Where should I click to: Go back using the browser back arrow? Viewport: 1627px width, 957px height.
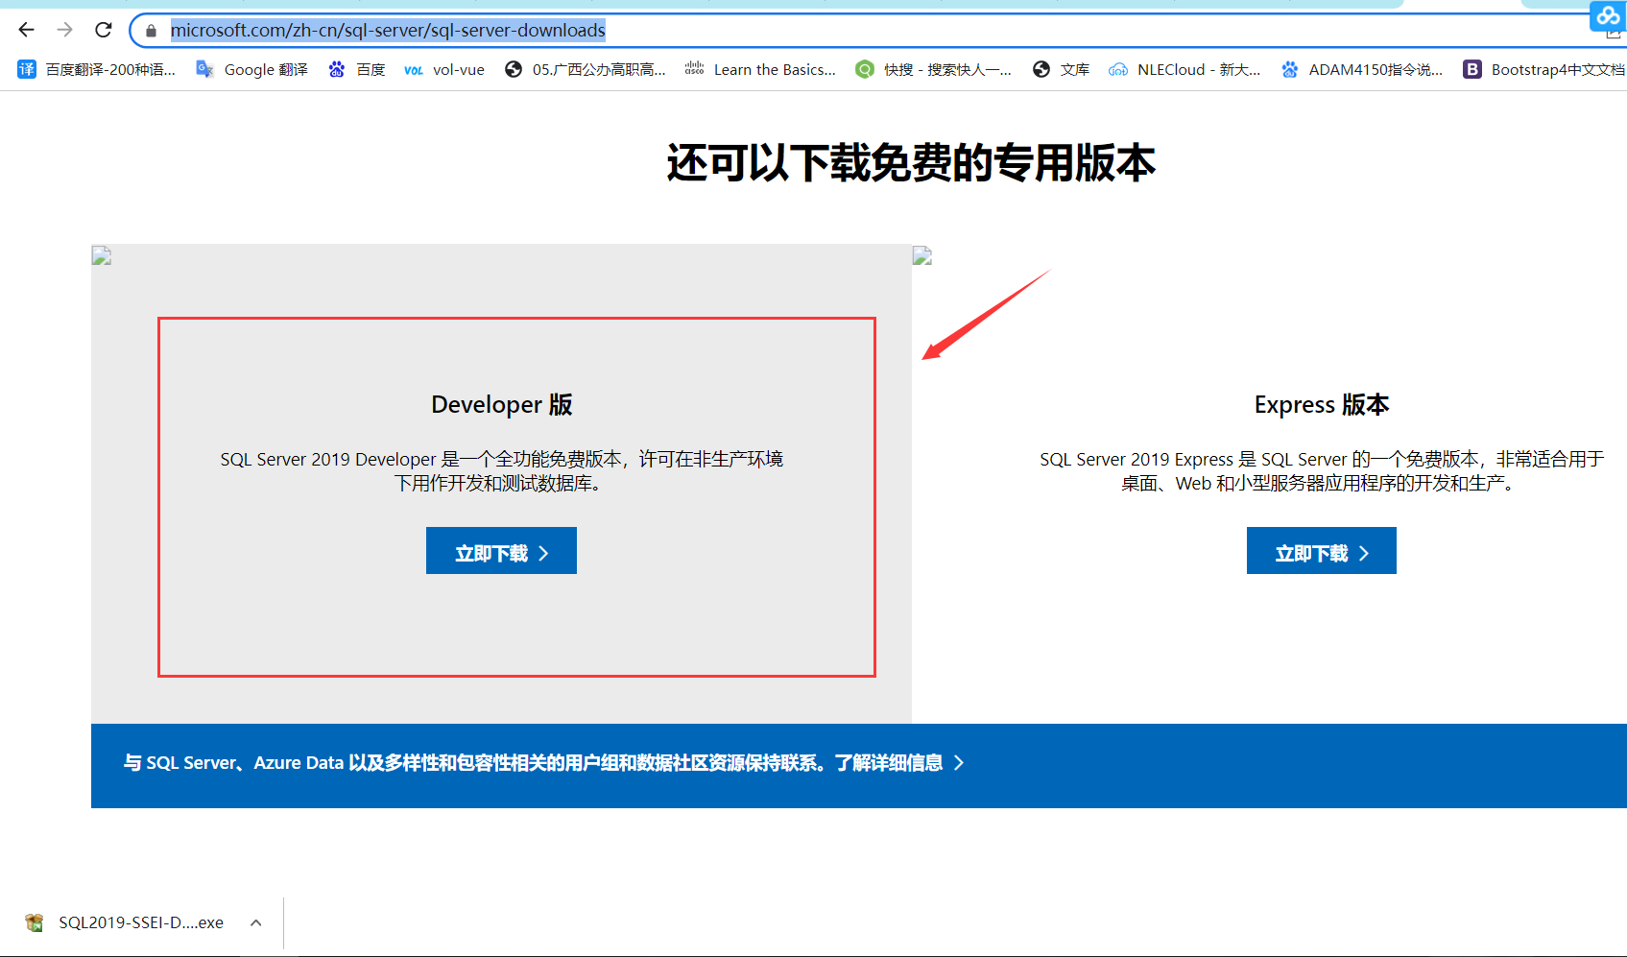[x=26, y=30]
